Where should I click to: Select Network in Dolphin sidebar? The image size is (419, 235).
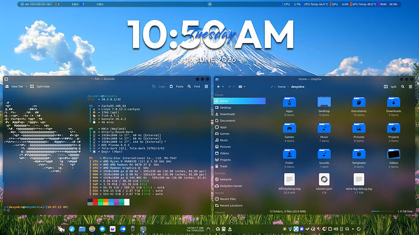(240, 179)
